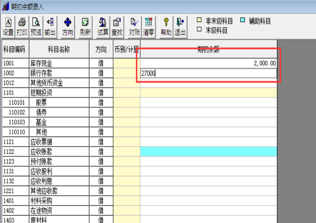The width and height of the screenshot is (316, 223).
Task: Click the 其他应收款 balance cell
Action: coord(209,191)
